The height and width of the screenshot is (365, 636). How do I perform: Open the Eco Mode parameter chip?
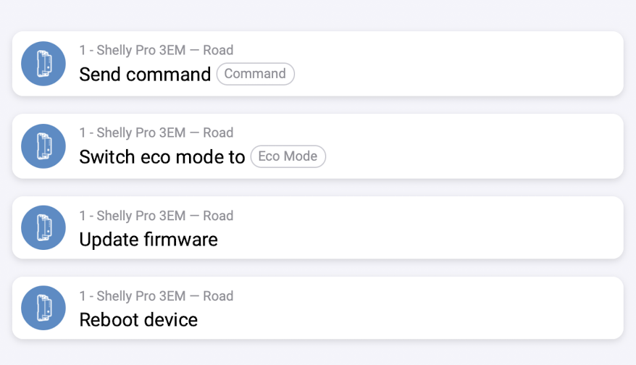(288, 156)
